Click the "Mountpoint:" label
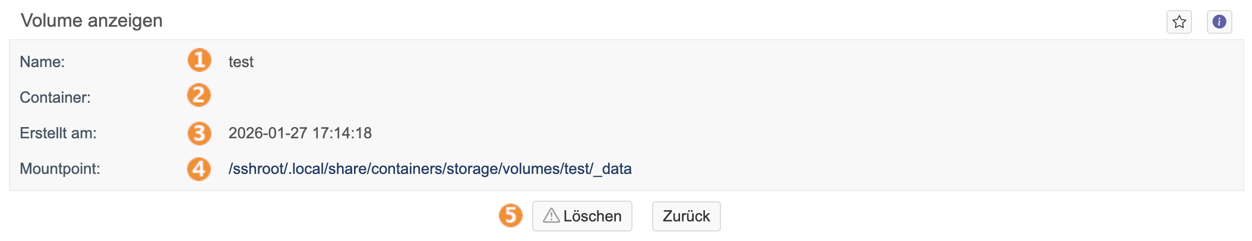Image resolution: width=1252 pixels, height=241 pixels. tap(60, 169)
